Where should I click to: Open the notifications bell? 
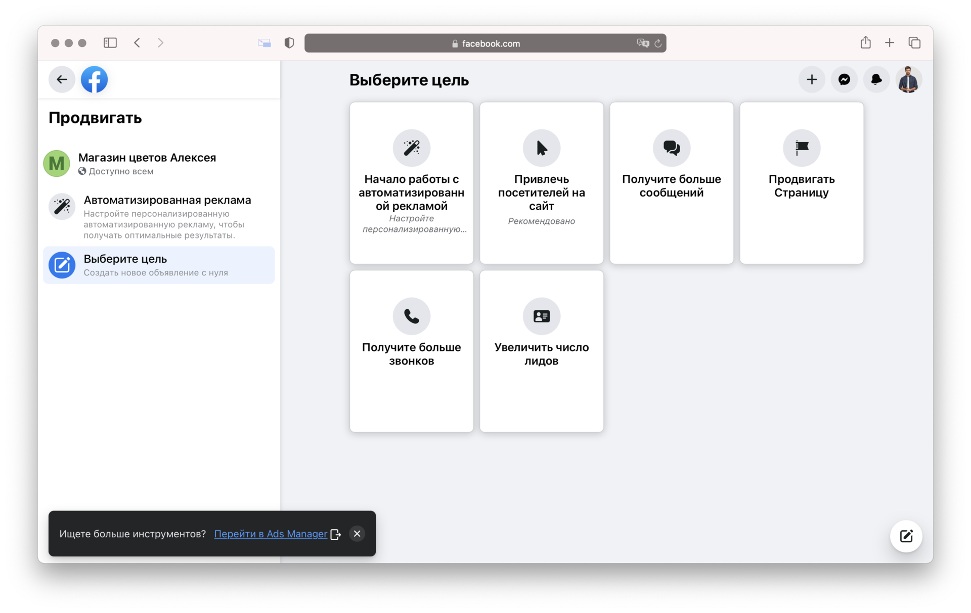click(876, 79)
